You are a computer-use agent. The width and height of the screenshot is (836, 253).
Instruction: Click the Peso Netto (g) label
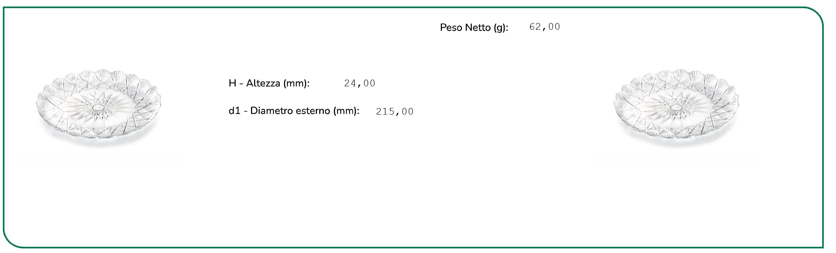474,28
